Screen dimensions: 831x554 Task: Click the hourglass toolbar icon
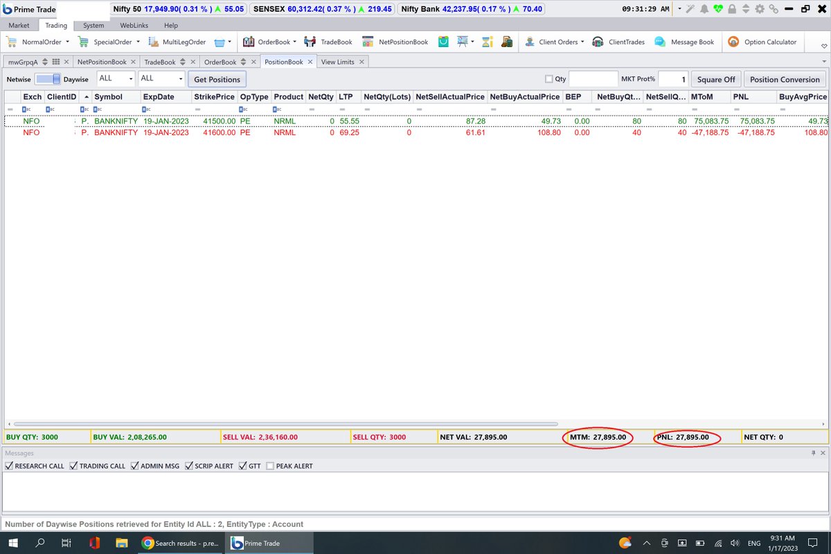tap(487, 42)
